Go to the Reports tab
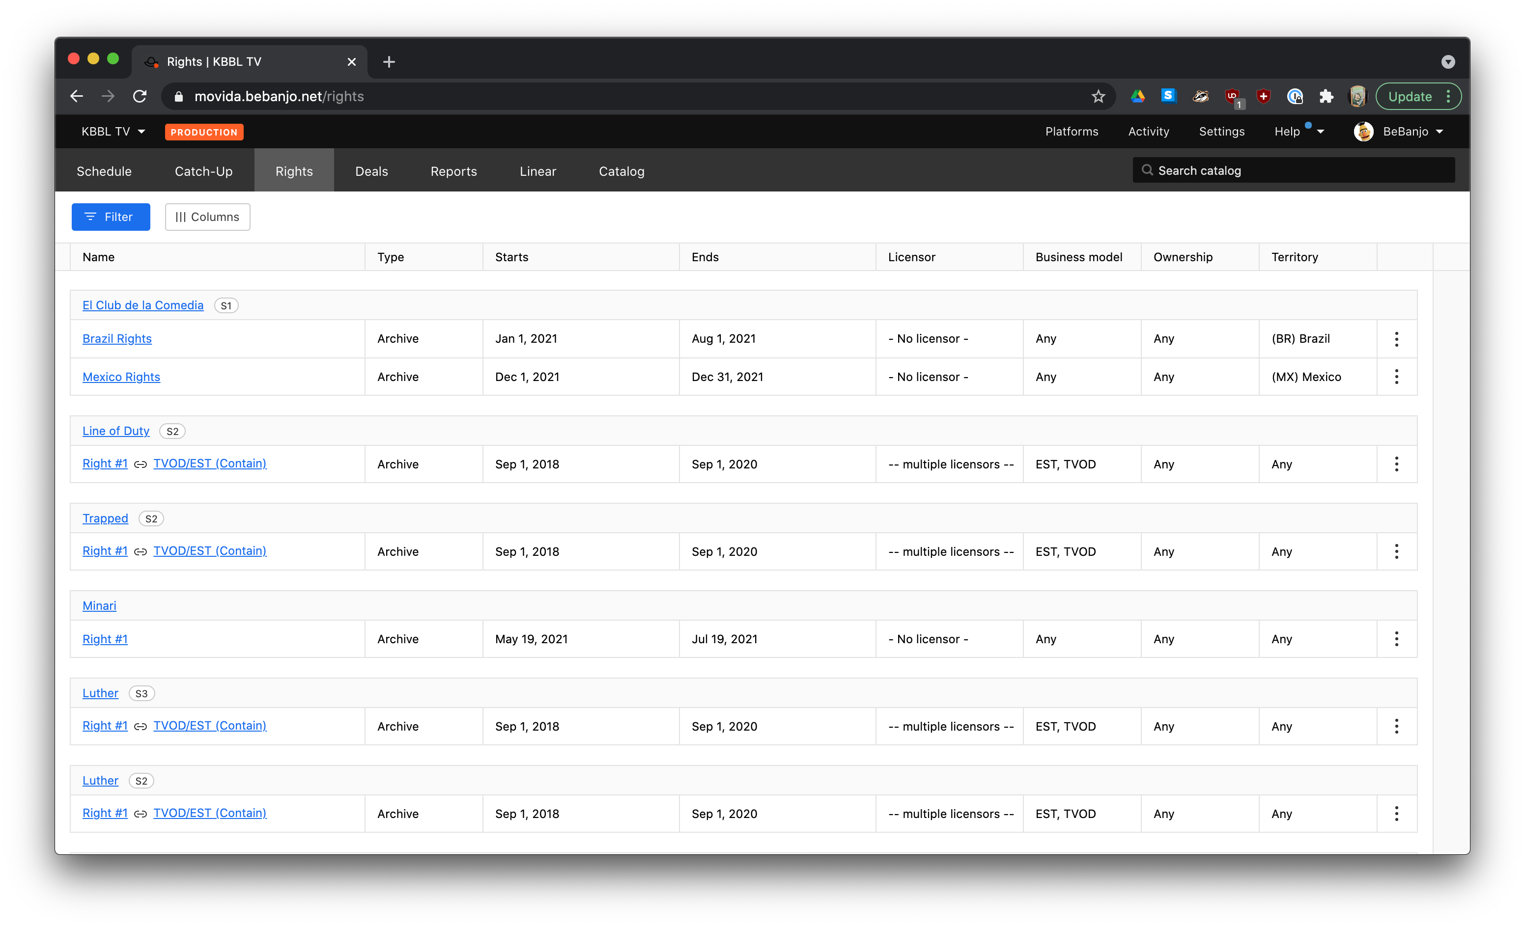Image resolution: width=1525 pixels, height=927 pixels. coord(453,171)
